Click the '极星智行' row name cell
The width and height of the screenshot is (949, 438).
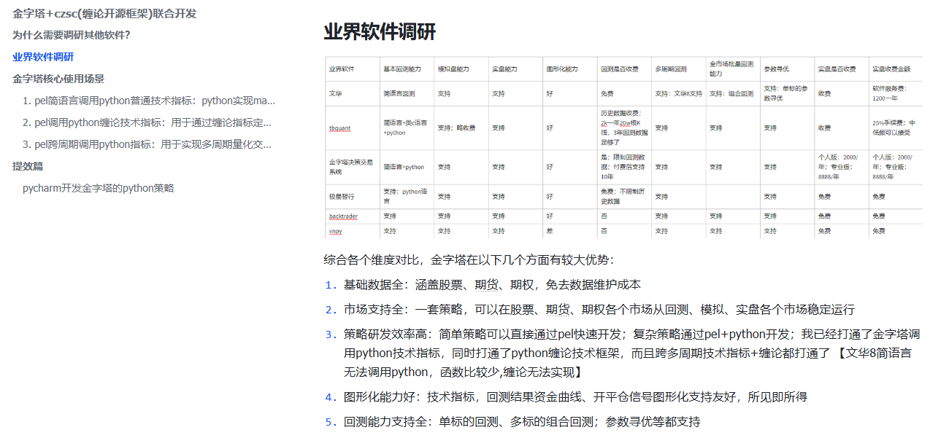pos(352,197)
